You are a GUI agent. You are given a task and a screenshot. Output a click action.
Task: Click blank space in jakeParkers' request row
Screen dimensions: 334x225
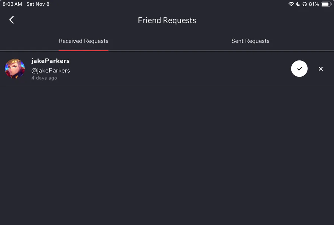coord(178,69)
